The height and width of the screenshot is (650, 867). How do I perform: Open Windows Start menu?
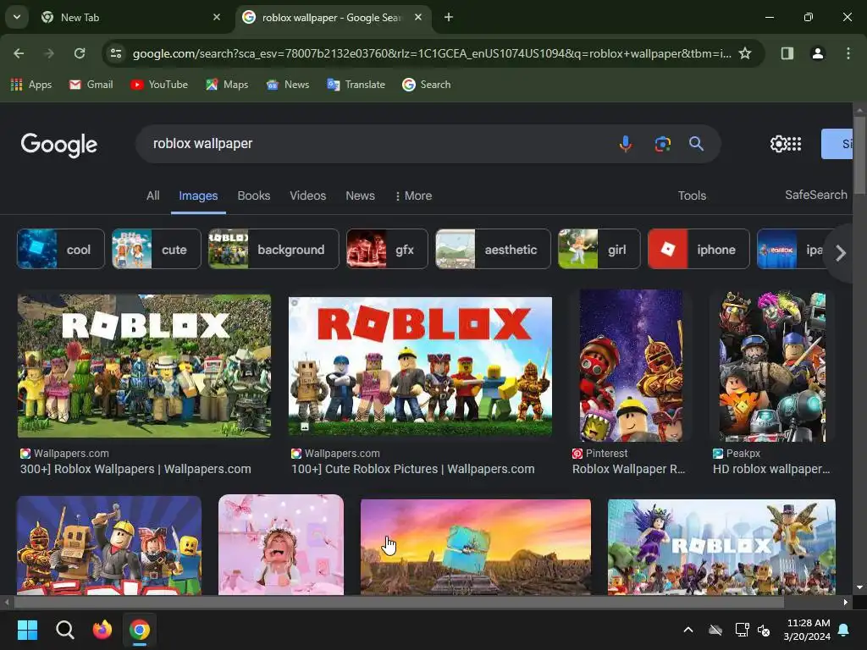(27, 630)
